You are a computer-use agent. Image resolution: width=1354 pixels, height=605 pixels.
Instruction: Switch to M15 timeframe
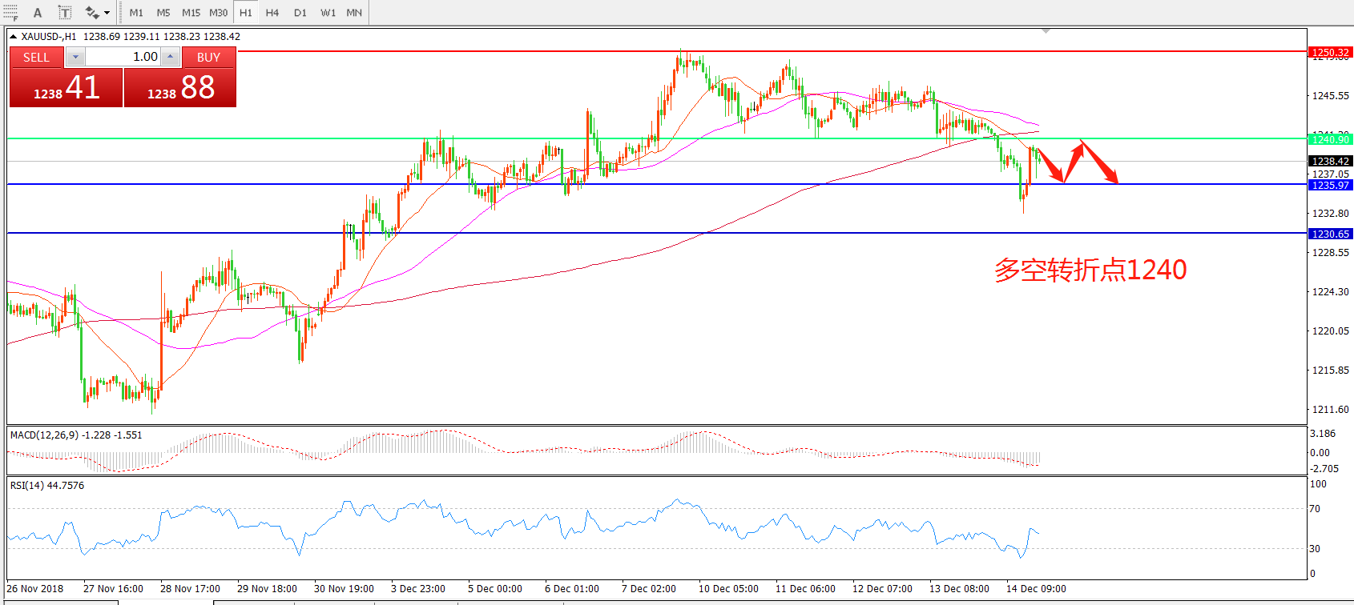click(191, 13)
